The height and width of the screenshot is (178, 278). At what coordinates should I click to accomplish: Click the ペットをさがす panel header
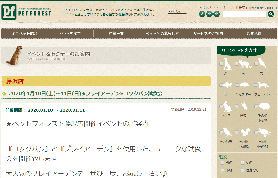pos(241,51)
